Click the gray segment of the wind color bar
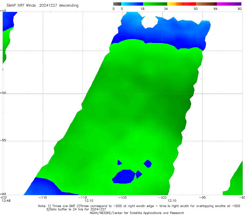This screenshot has width=245, height=215. [x=117, y=4]
